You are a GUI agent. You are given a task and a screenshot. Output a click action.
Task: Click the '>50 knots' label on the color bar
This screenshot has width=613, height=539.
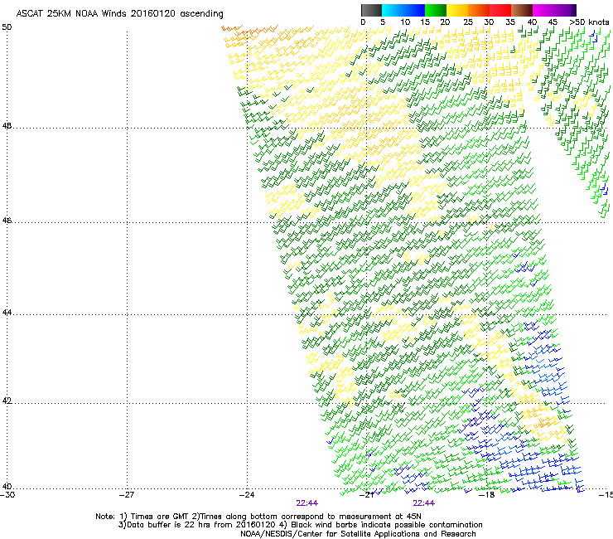[x=589, y=22]
